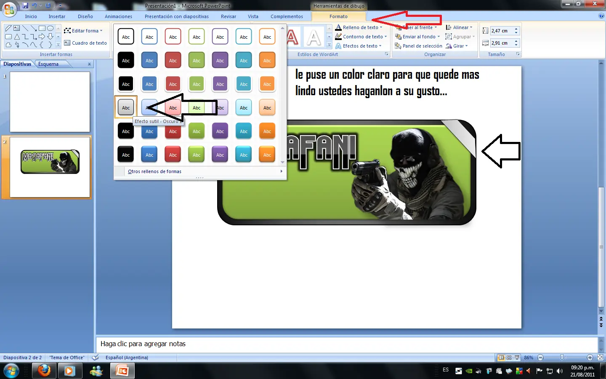606x379 pixels.
Task: Switch to Normal view in status bar
Action: pos(501,358)
